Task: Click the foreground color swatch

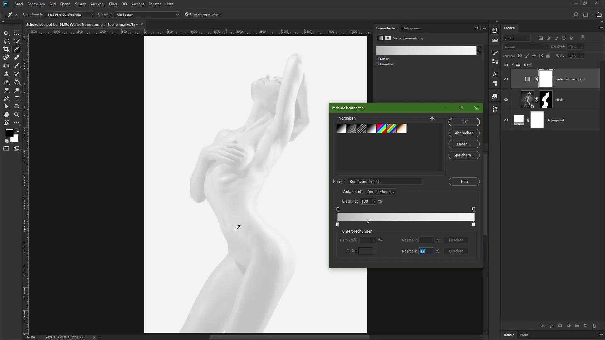Action: tap(9, 133)
